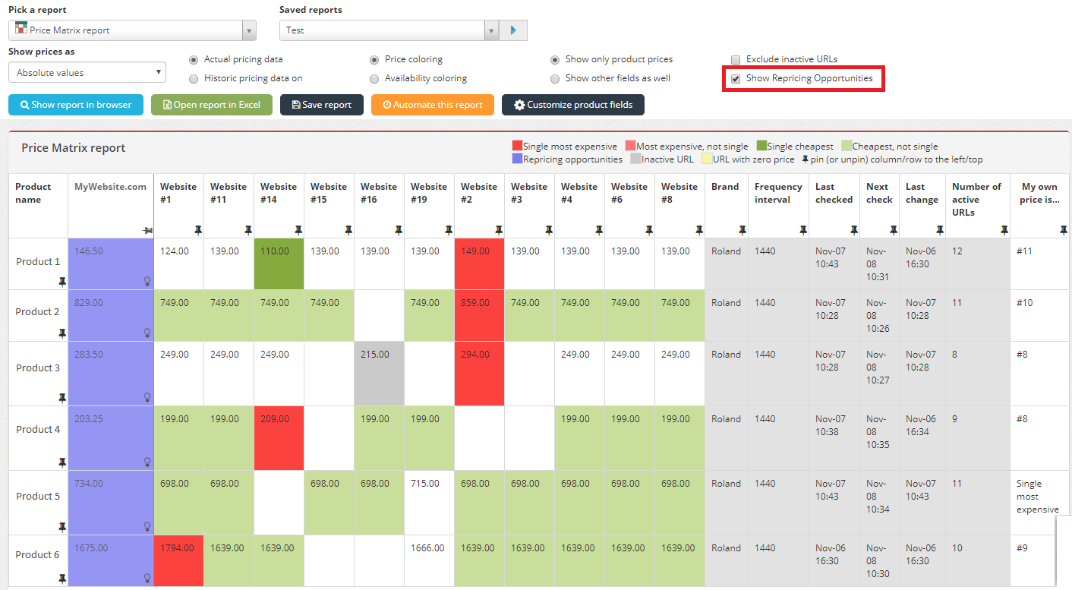
Task: Click Single cheapest green legend swatch
Action: pyautogui.click(x=761, y=146)
